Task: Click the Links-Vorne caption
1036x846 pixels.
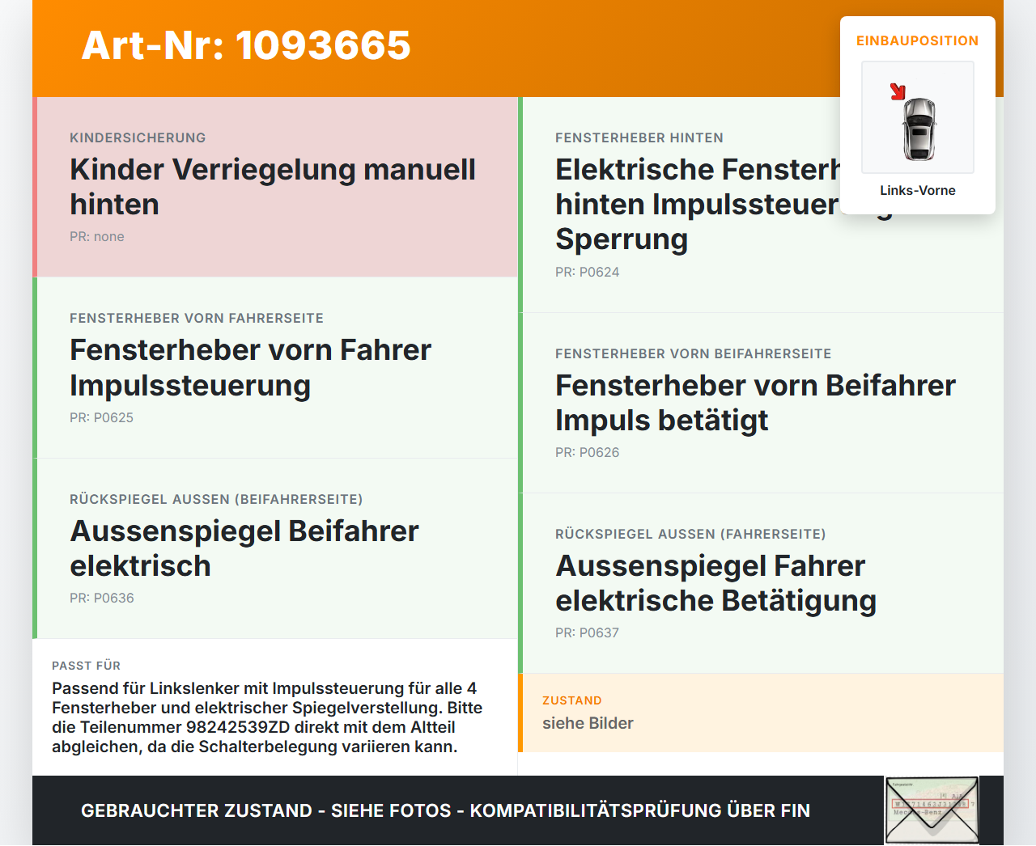Action: (x=918, y=190)
